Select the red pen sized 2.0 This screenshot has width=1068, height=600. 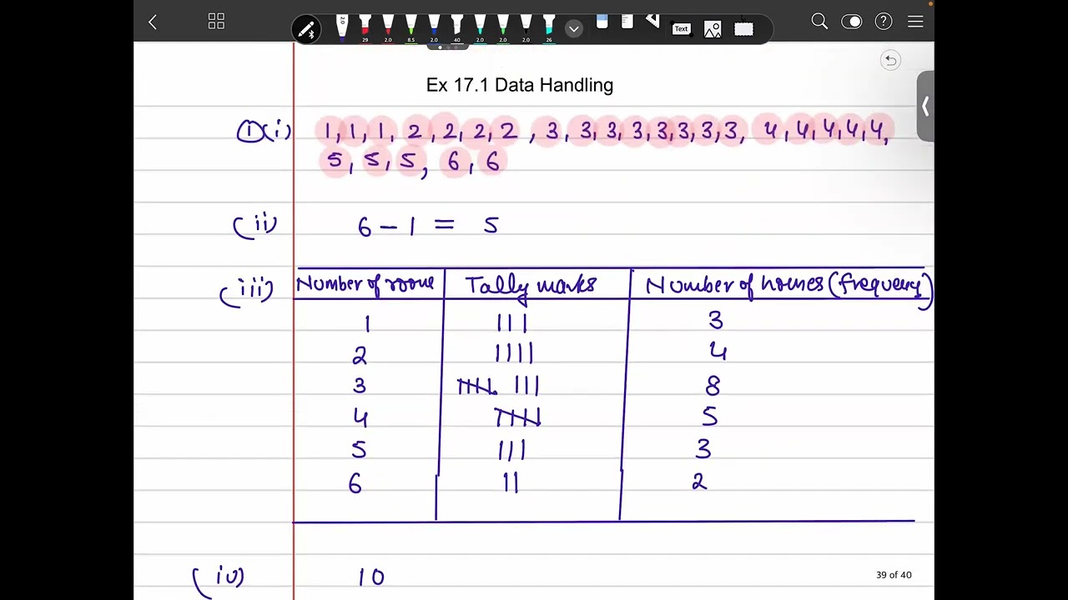point(388,28)
